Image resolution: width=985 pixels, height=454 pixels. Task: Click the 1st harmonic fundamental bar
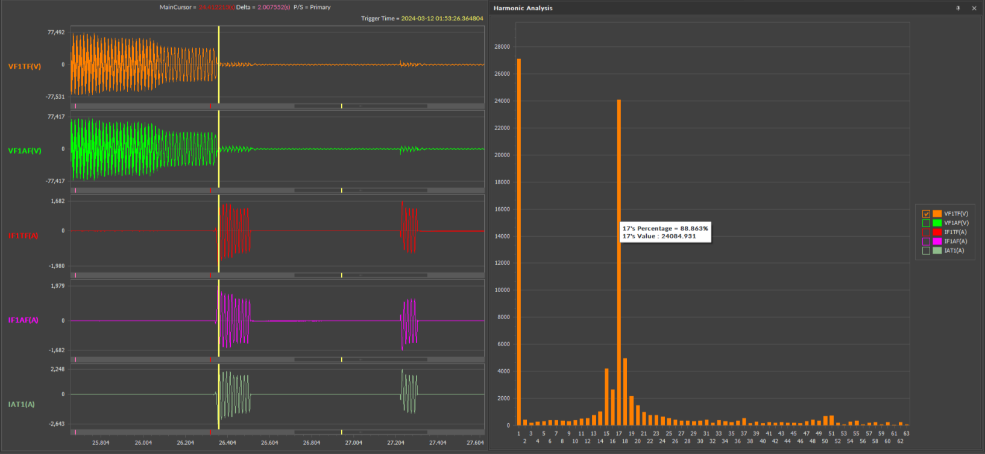pos(519,241)
